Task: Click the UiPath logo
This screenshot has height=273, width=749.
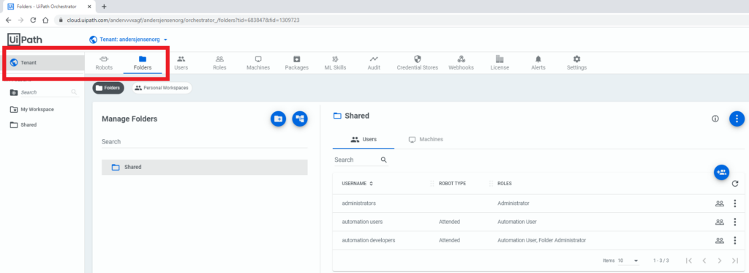Action: coord(25,40)
